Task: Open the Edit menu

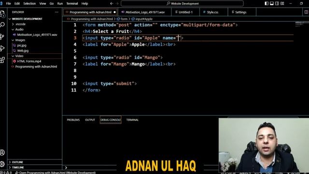Action: click(x=17, y=3)
